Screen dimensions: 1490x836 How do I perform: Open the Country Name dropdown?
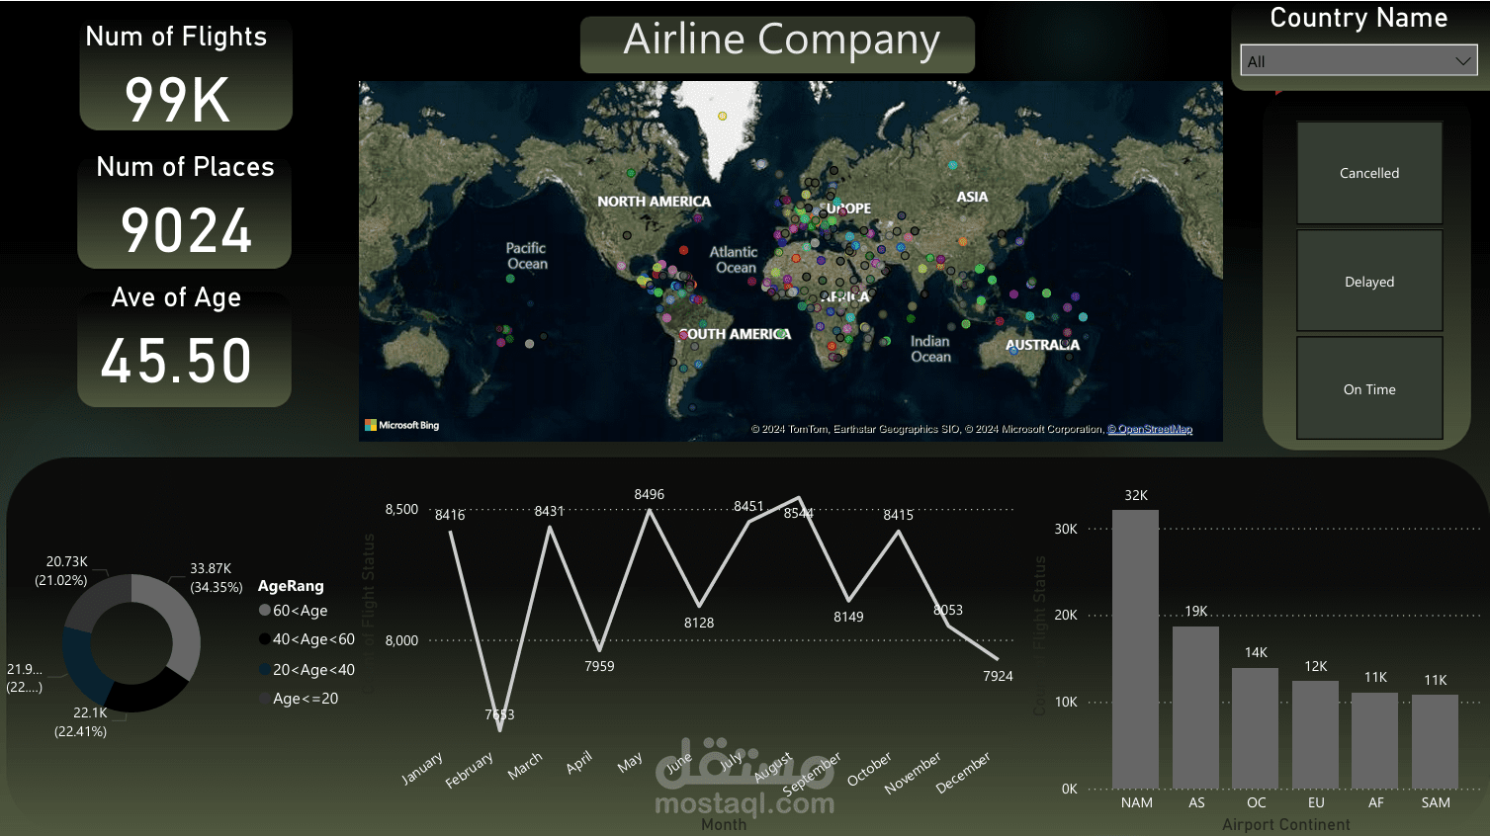pos(1359,61)
